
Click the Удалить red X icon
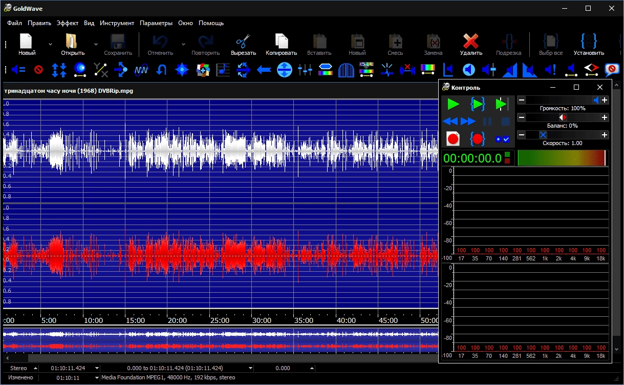click(x=470, y=41)
